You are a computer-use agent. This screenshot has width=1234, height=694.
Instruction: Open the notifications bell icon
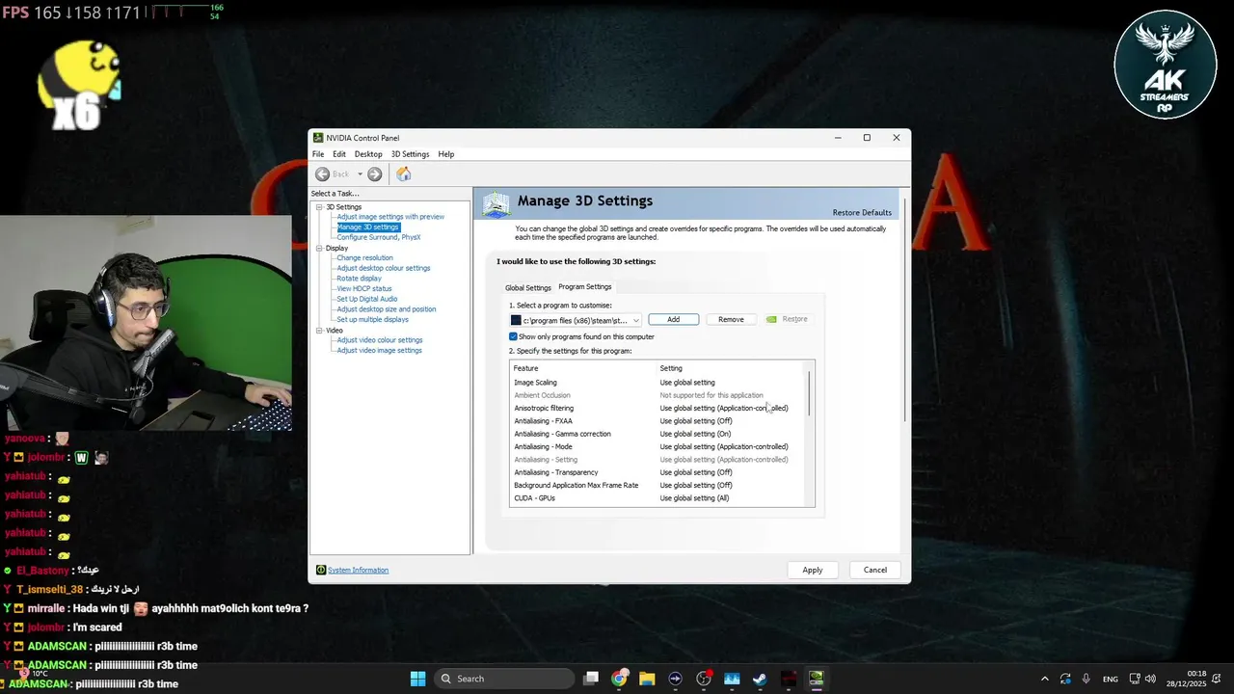tap(1219, 679)
